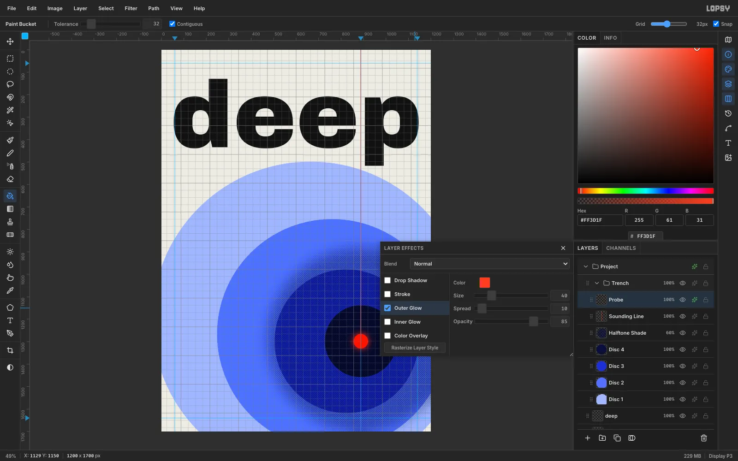Select the Smudge finger tool
Screen dimensions: 738x461
tap(10, 278)
